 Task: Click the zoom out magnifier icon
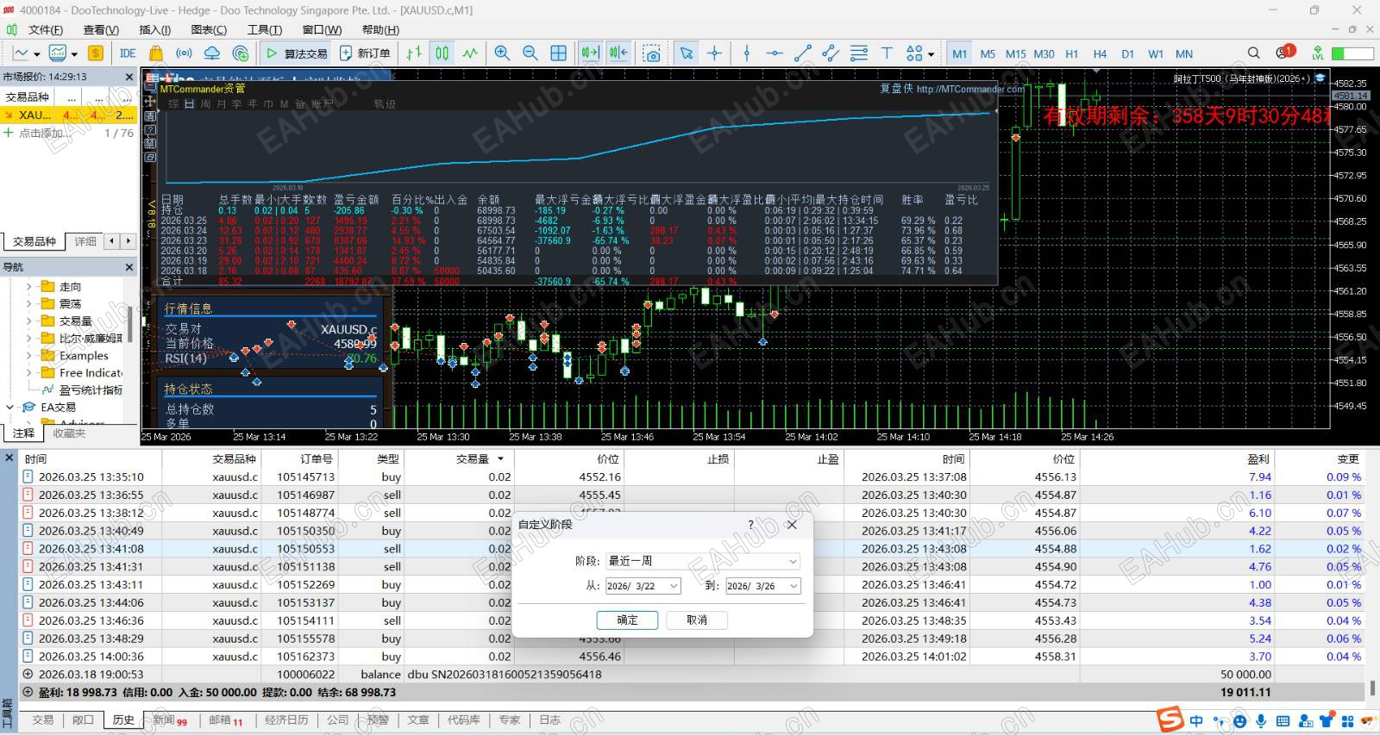(530, 53)
